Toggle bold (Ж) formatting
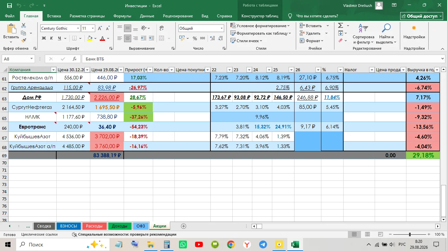 [44, 39]
